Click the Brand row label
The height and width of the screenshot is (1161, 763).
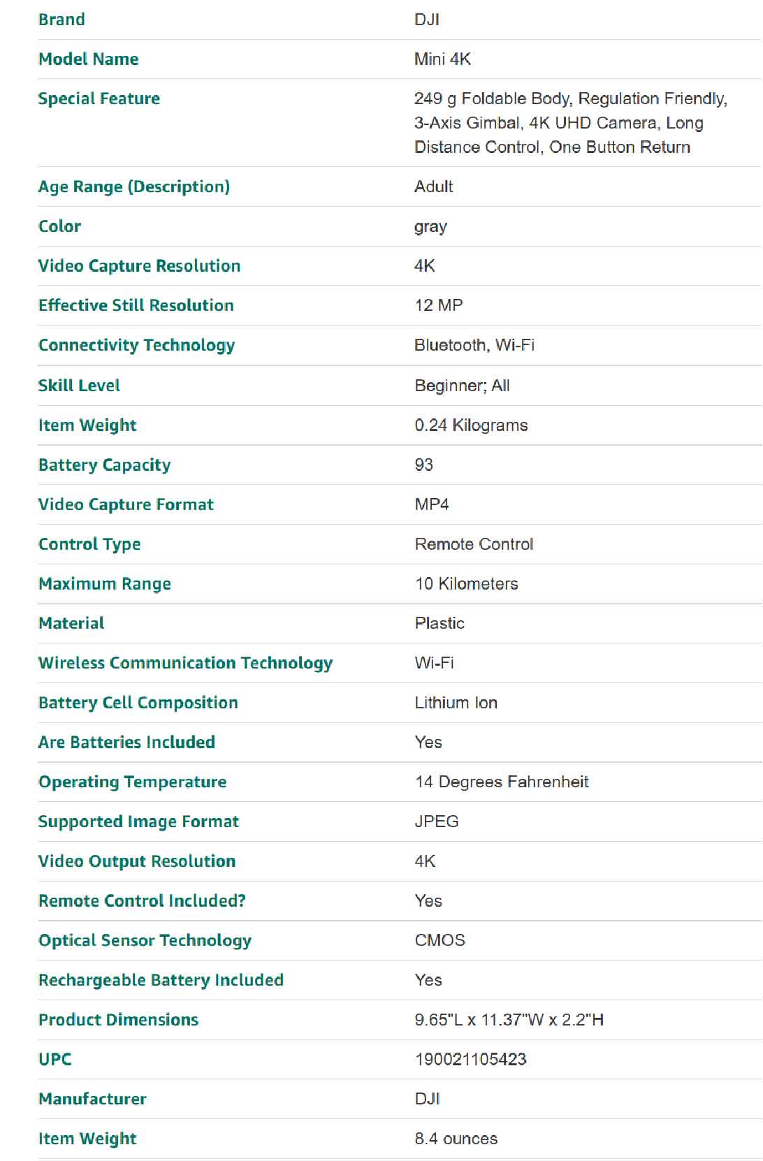point(61,20)
